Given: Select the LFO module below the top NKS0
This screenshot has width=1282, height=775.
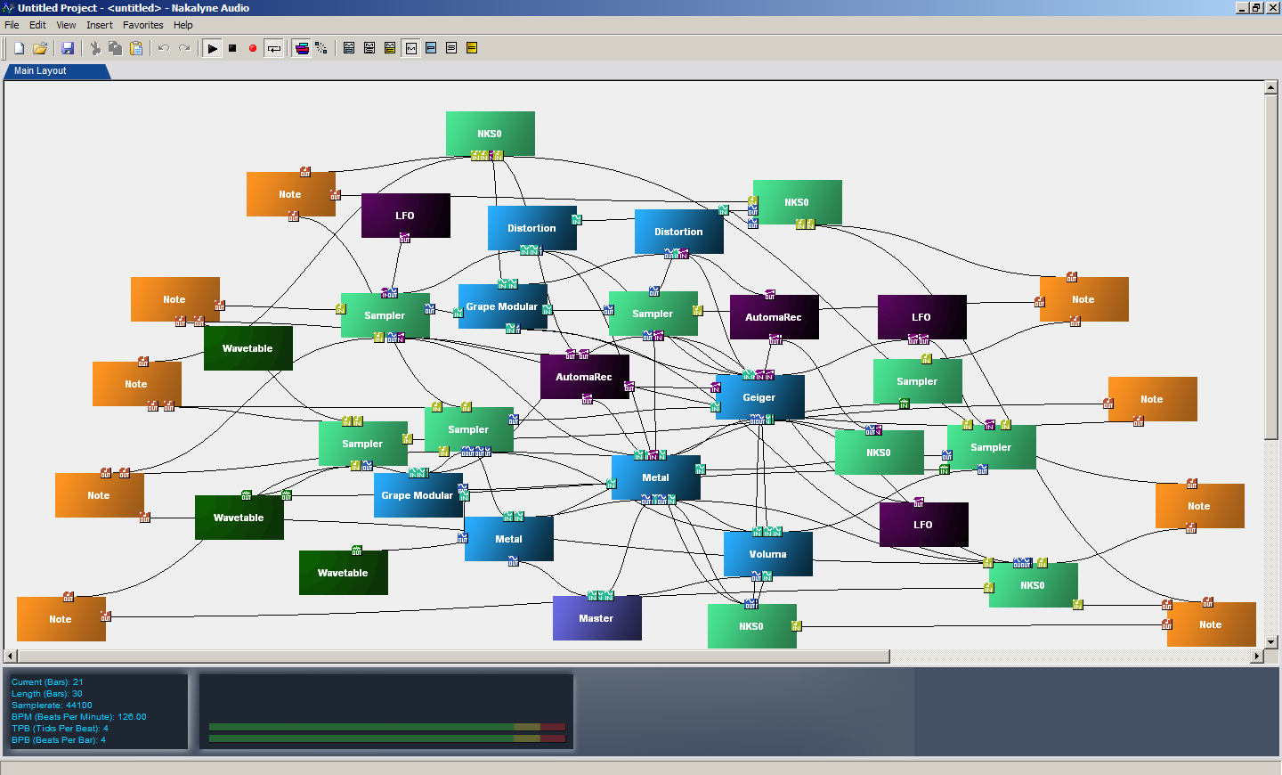Looking at the screenshot, I should (x=406, y=216).
